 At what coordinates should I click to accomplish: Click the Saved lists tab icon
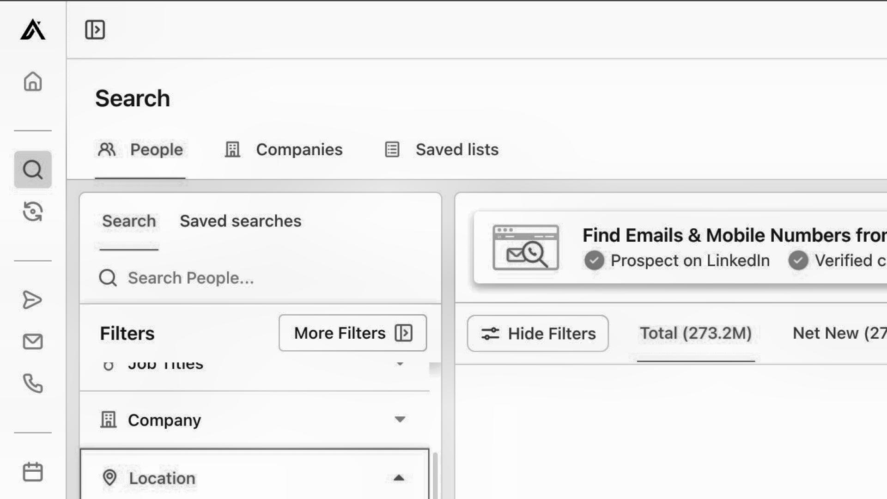(392, 149)
